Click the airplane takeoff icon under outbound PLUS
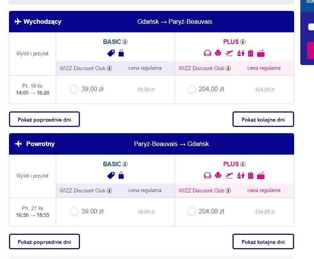This screenshot has height=259, width=314. click(x=229, y=53)
